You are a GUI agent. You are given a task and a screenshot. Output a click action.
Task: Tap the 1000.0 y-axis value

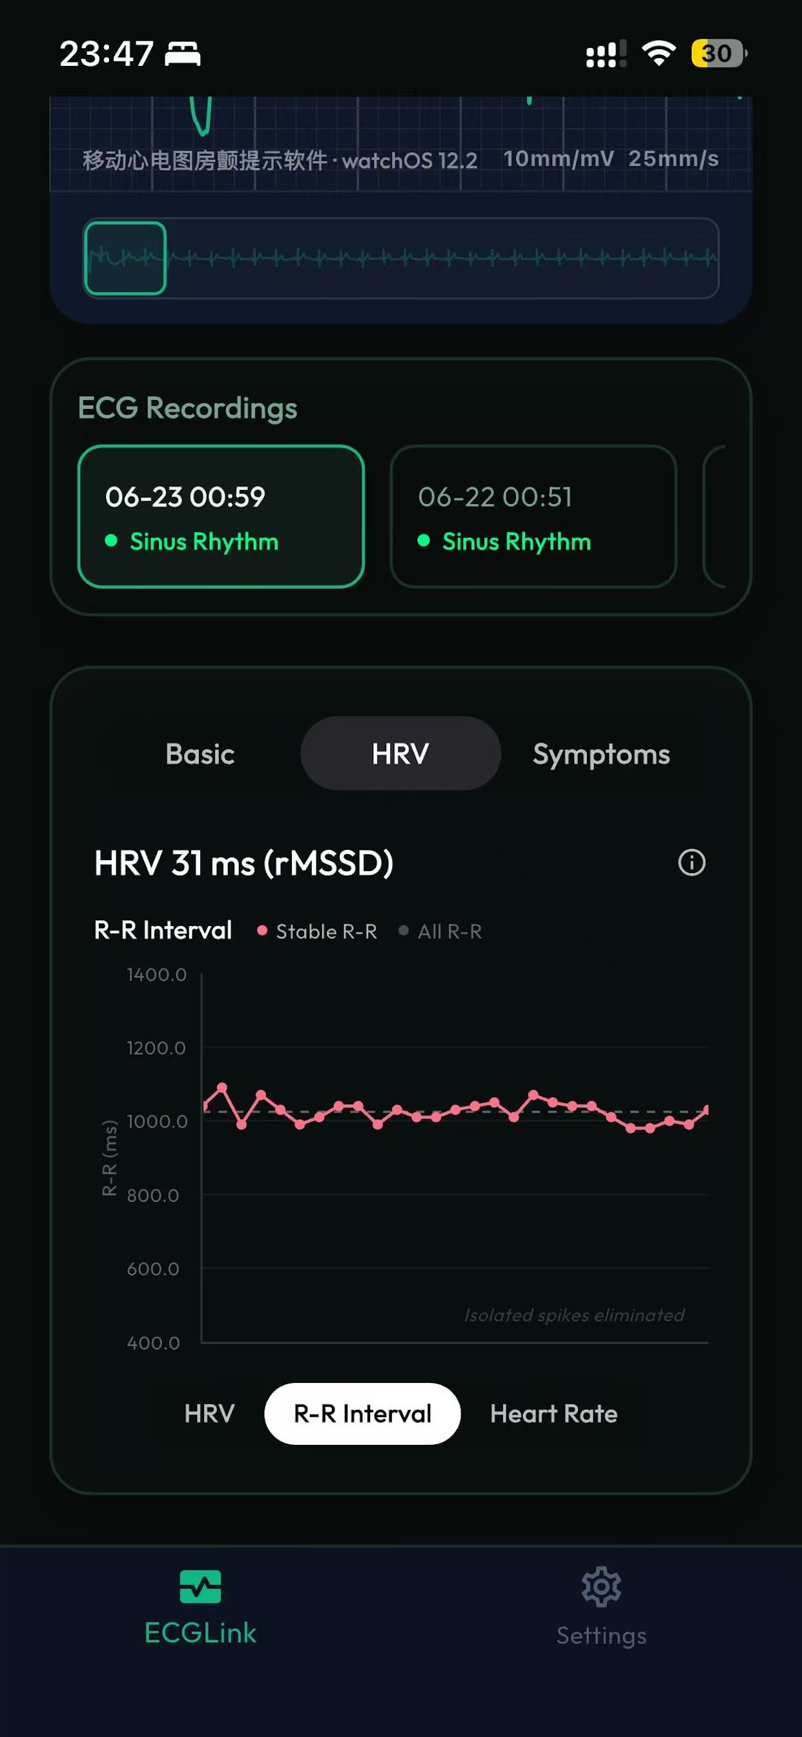[156, 1121]
